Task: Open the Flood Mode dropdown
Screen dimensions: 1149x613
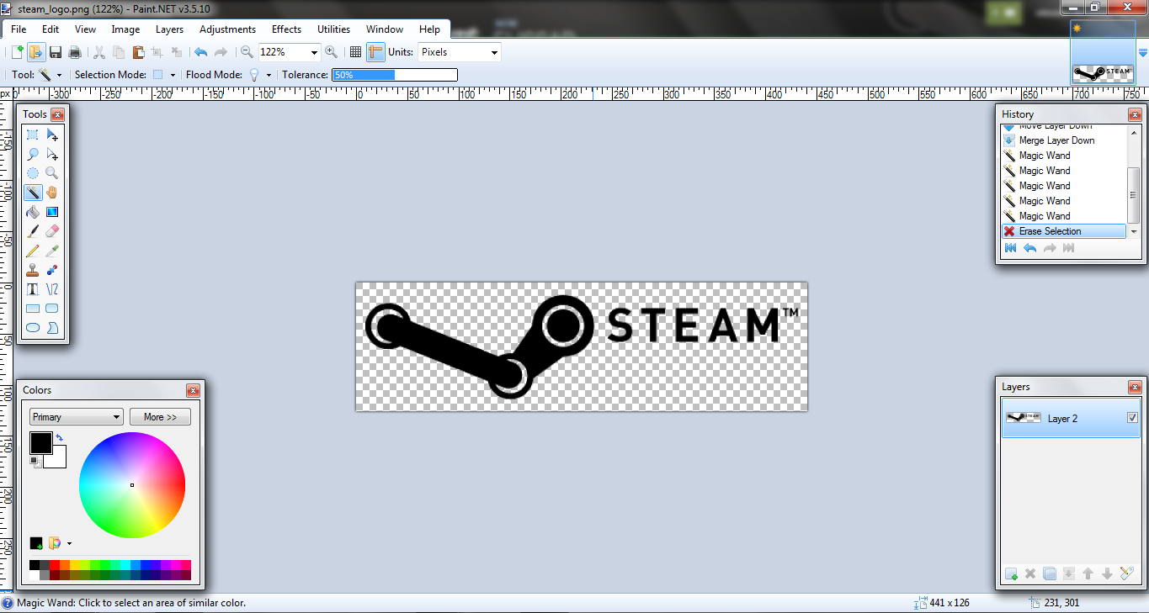Action: click(269, 75)
